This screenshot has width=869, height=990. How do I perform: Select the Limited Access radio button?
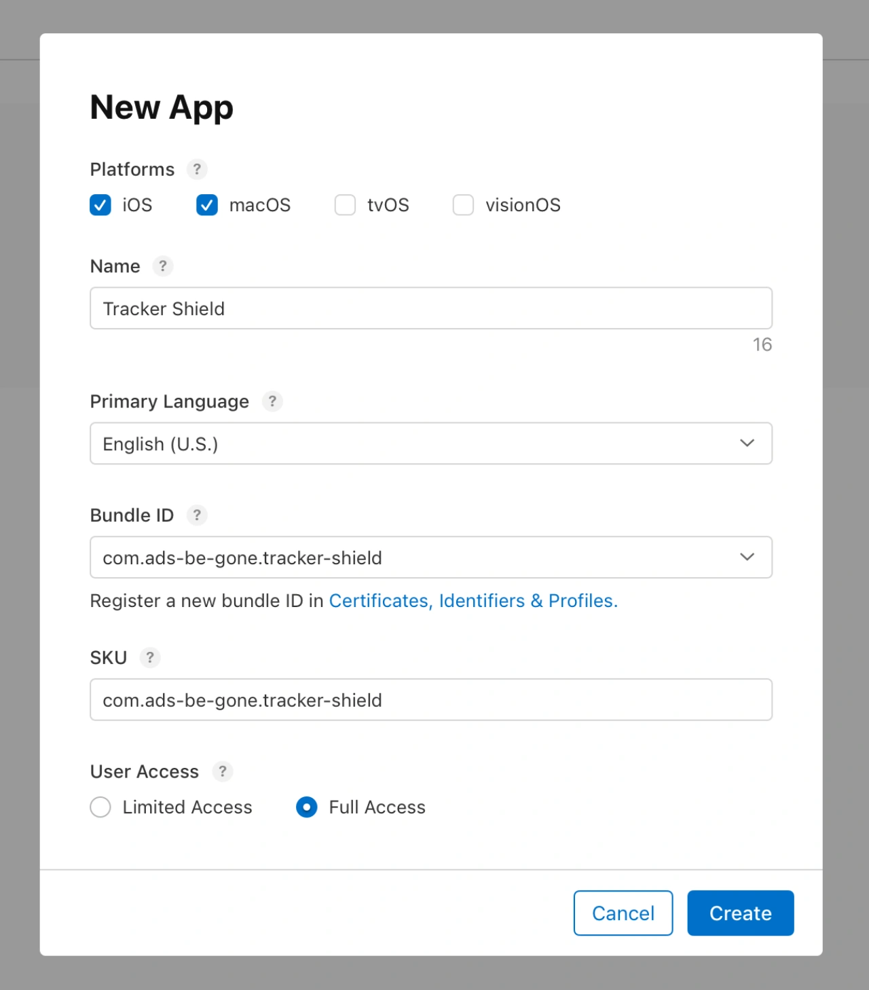tap(100, 807)
